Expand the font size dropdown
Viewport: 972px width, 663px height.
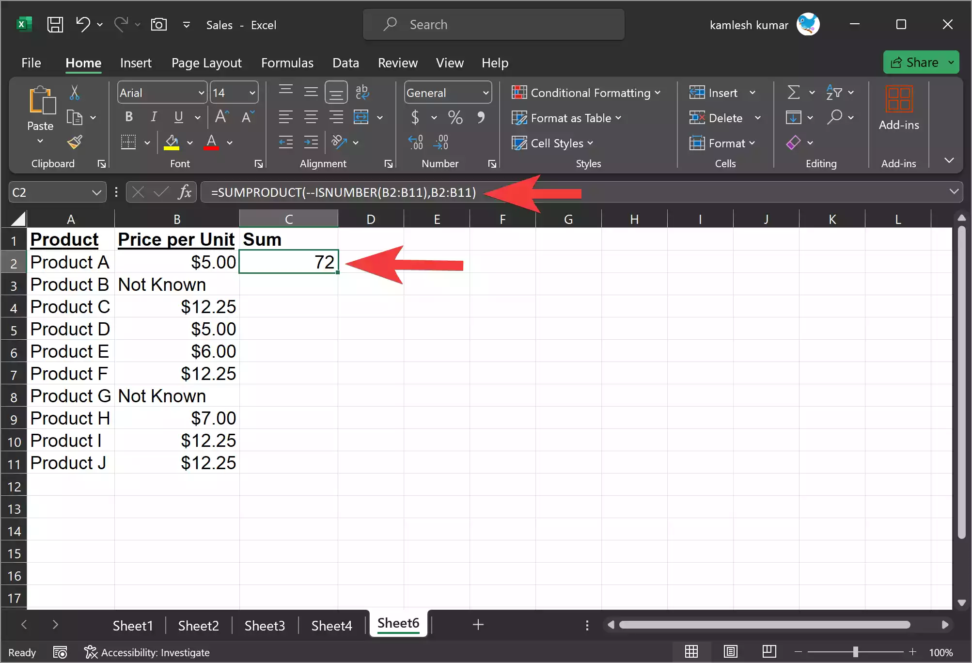coord(252,93)
